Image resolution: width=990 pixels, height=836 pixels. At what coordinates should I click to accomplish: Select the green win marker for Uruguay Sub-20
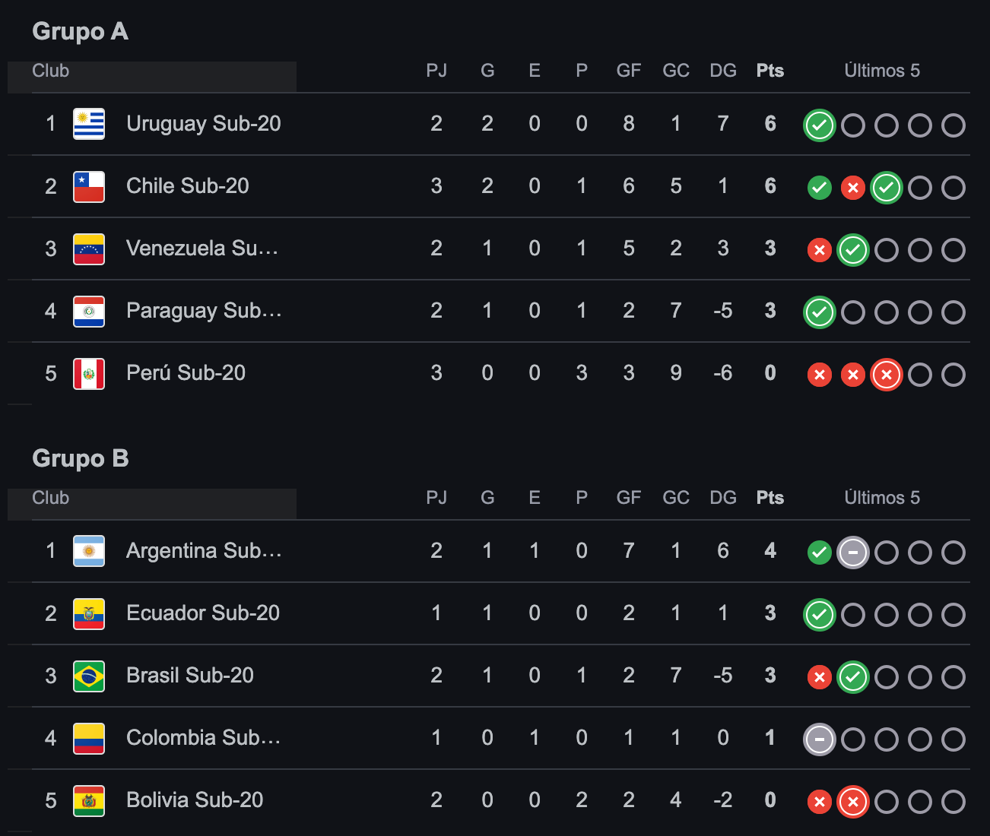click(x=819, y=125)
